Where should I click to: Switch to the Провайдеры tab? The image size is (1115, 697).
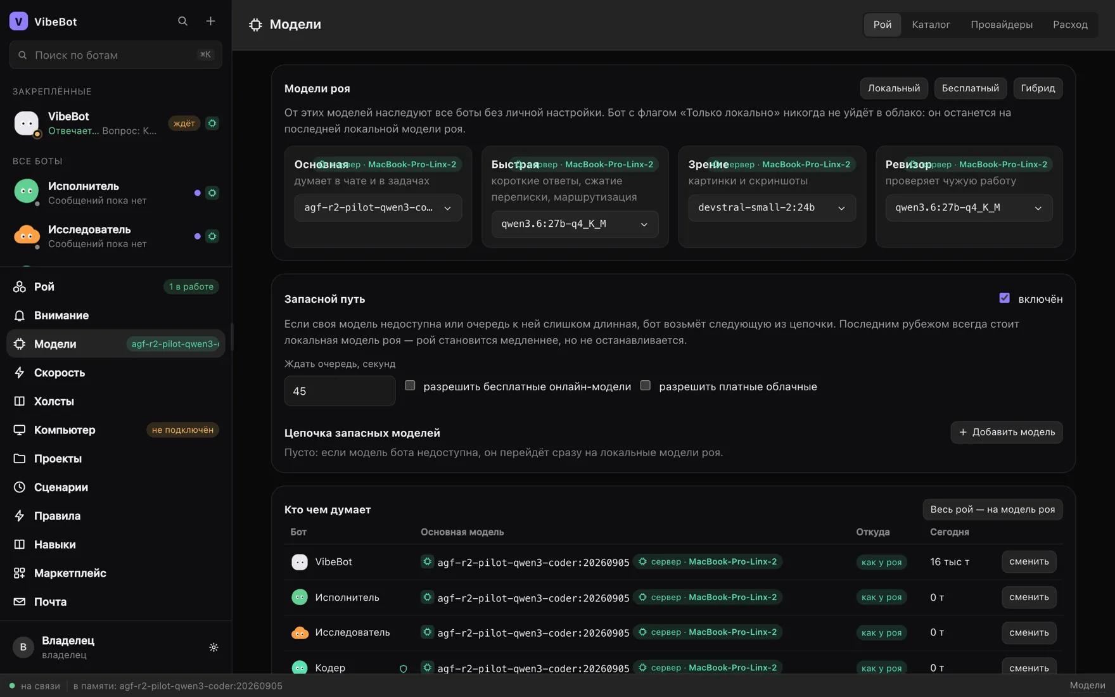[1002, 25]
